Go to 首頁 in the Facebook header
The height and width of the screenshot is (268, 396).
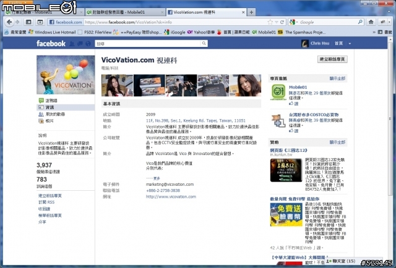[338, 43]
